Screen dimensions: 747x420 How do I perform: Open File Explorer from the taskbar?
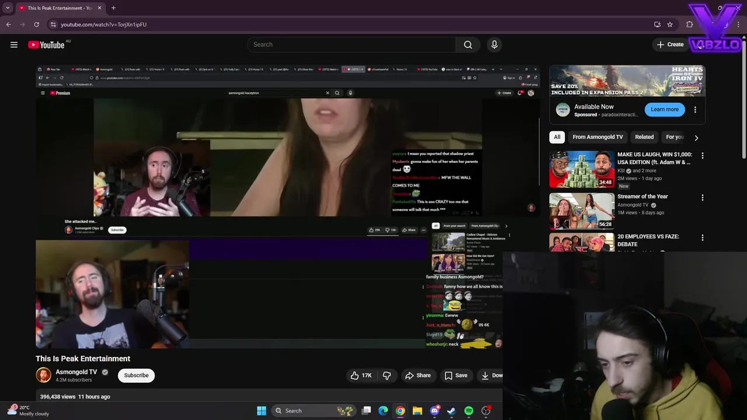click(x=417, y=411)
